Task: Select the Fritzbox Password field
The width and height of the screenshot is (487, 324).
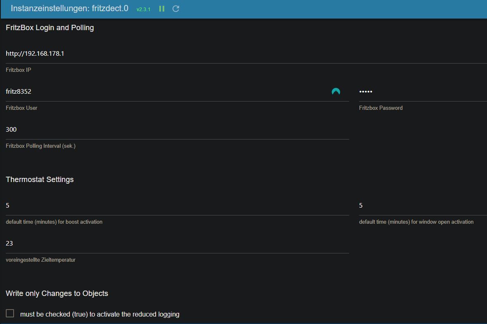Action: pyautogui.click(x=423, y=91)
